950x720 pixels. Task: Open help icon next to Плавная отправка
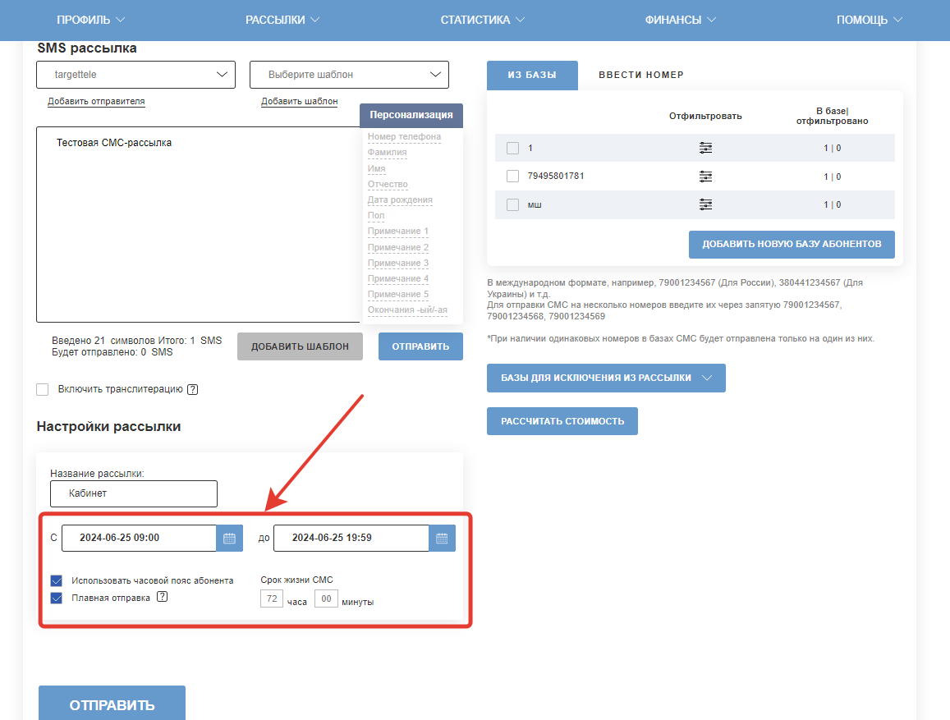coord(163,597)
